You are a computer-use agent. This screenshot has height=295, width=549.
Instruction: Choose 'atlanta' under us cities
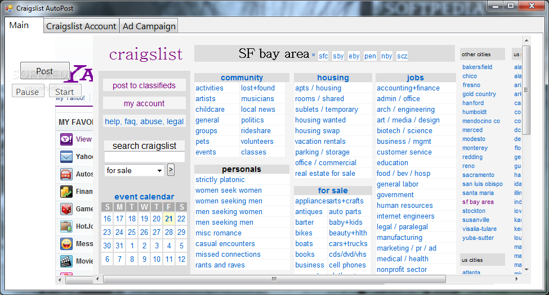471,273
